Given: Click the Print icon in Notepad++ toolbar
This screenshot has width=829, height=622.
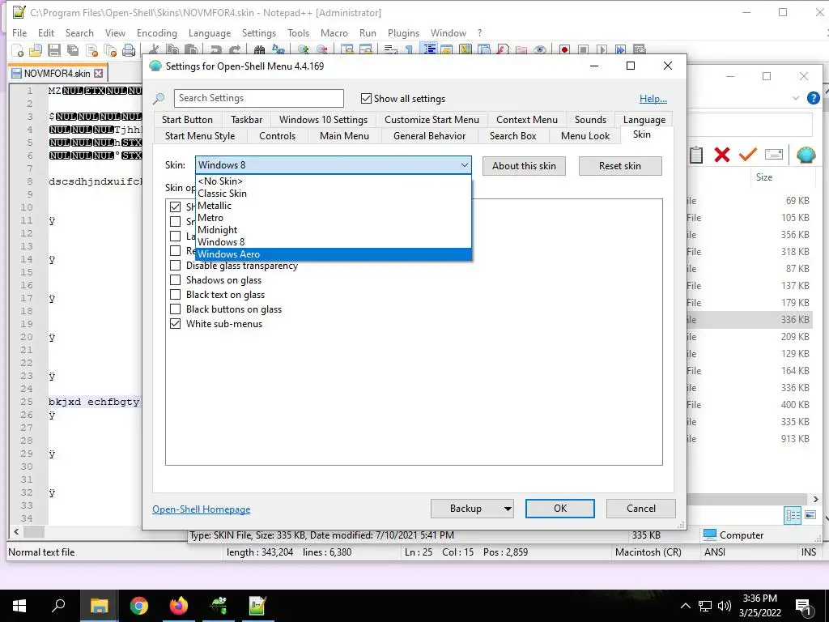Looking at the screenshot, I should click(129, 50).
